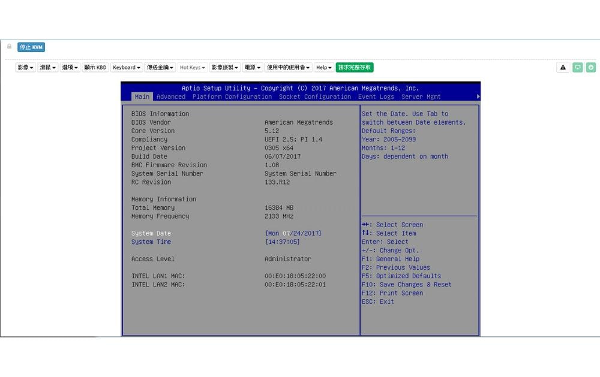Click the Memory Information heading
The width and height of the screenshot is (600, 377).
click(x=164, y=199)
